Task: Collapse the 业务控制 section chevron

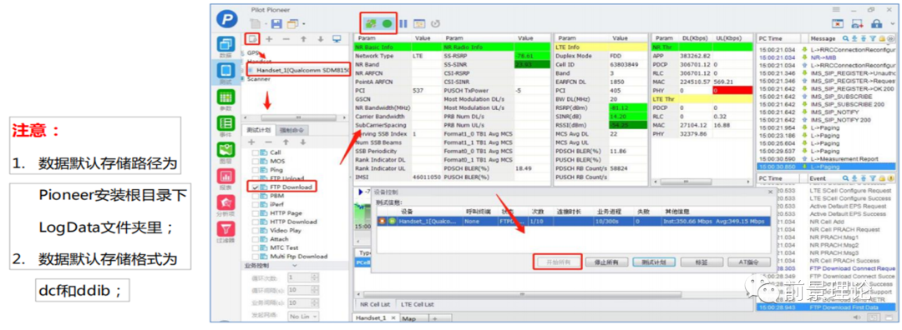Action: point(295,266)
